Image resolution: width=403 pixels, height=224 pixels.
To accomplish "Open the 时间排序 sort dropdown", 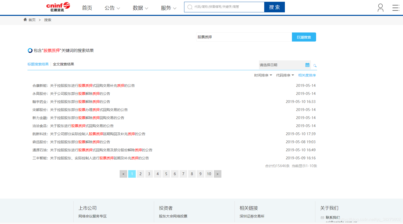I will pos(263,75).
